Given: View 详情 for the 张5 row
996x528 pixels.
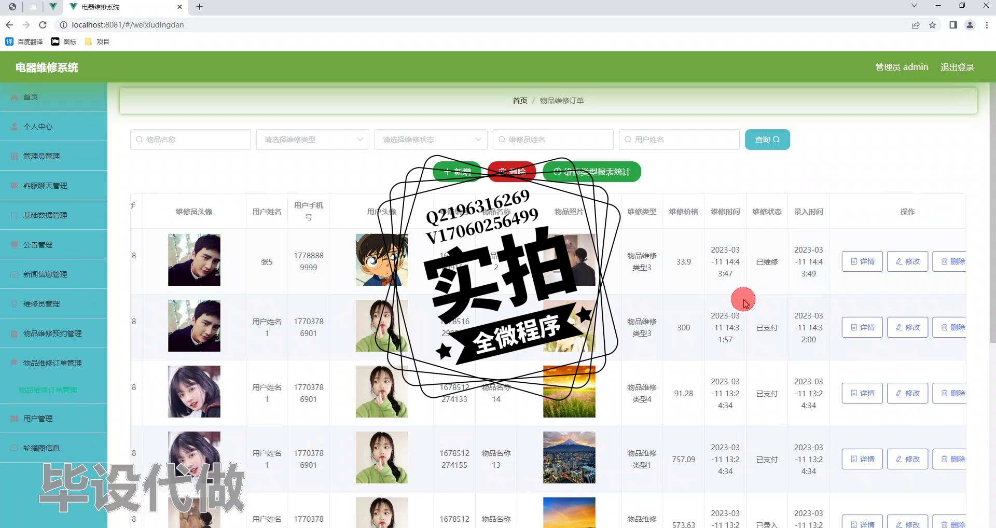Looking at the screenshot, I should [862, 261].
